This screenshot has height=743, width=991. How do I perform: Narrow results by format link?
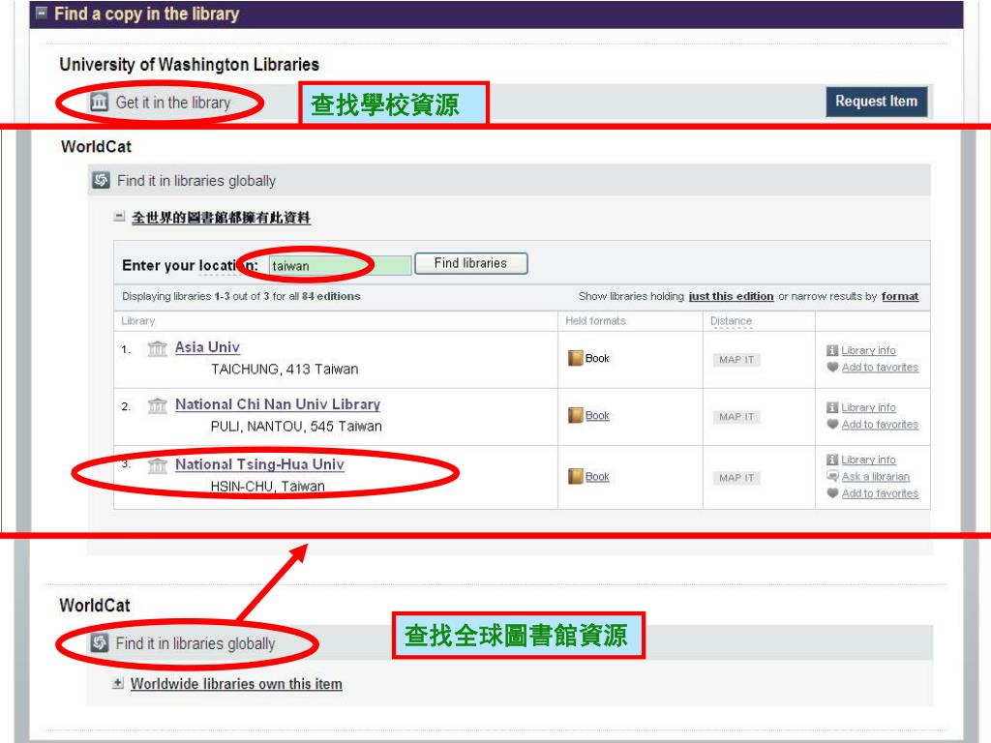(x=900, y=296)
